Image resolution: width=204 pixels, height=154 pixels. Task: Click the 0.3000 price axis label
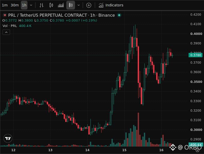tap(196, 130)
